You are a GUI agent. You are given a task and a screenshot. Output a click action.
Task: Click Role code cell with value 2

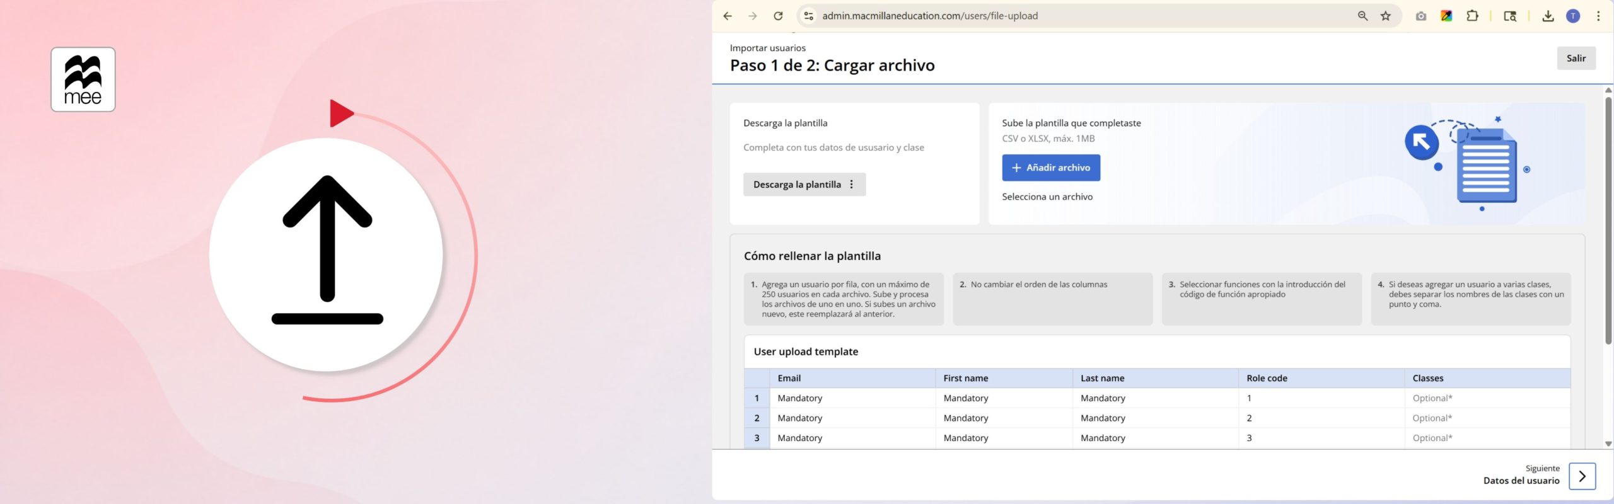(1321, 418)
